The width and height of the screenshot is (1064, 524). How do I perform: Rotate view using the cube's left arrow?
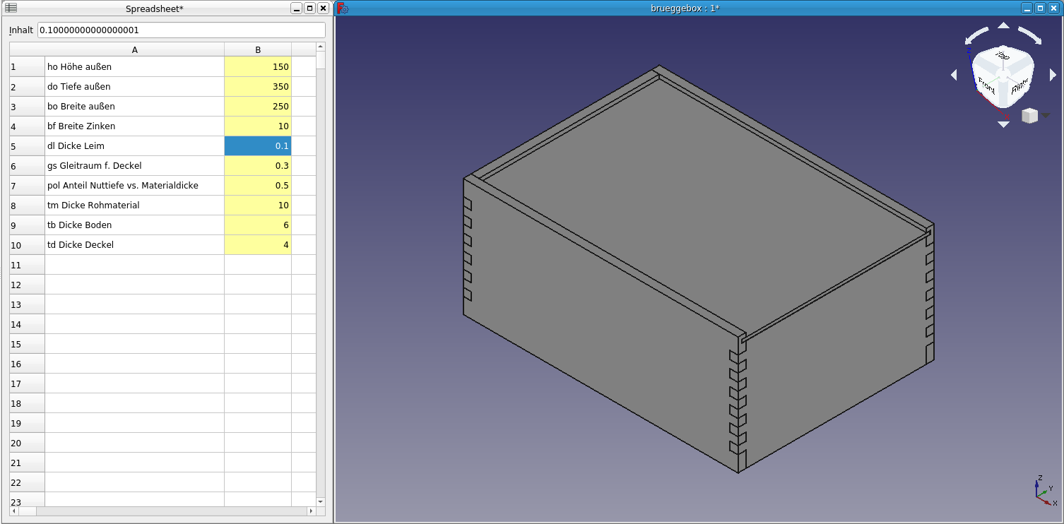954,75
